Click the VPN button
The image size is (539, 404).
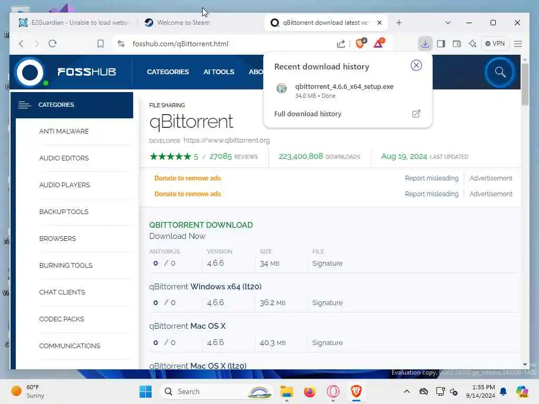[x=495, y=44]
